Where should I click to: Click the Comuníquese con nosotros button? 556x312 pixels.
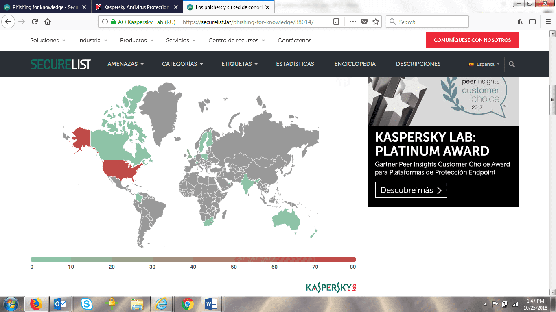coord(472,40)
